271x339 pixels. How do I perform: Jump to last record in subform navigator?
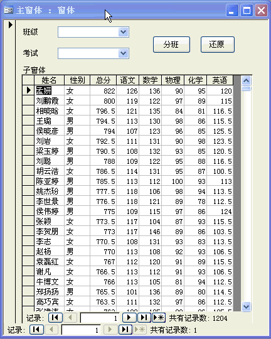(x=144, y=318)
